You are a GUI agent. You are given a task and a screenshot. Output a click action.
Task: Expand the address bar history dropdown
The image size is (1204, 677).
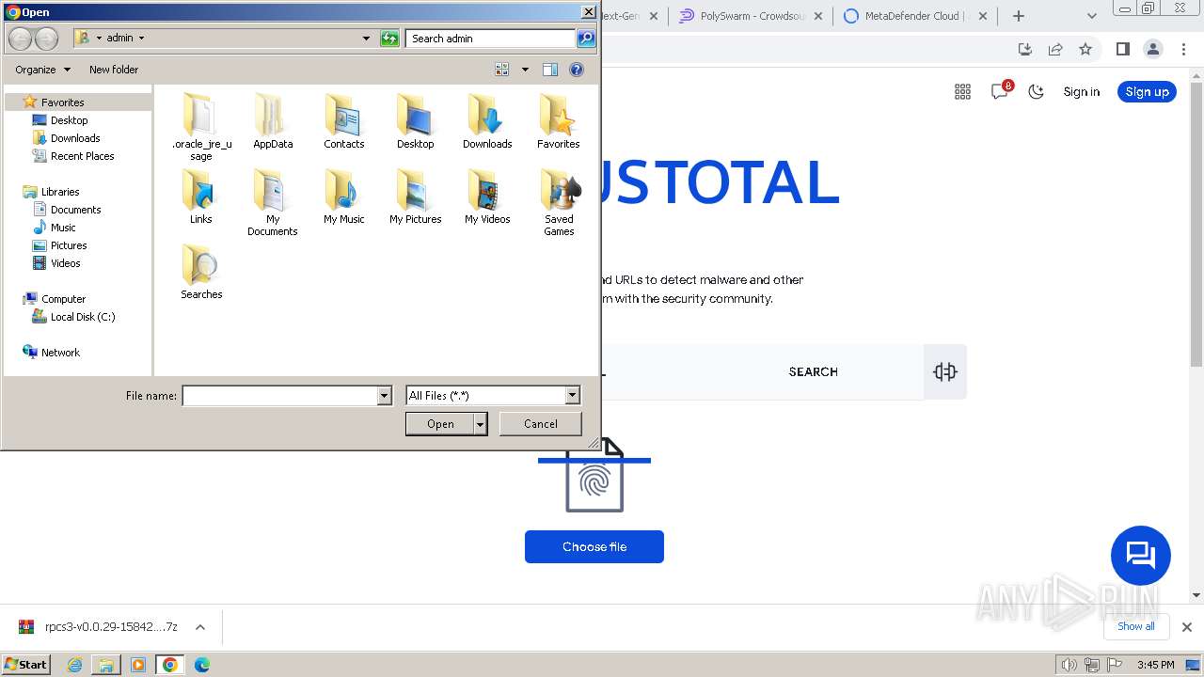[366, 39]
